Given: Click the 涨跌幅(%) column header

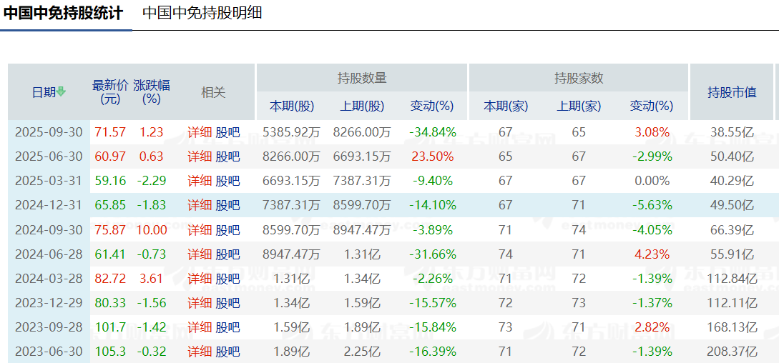Looking at the screenshot, I should 152,92.
